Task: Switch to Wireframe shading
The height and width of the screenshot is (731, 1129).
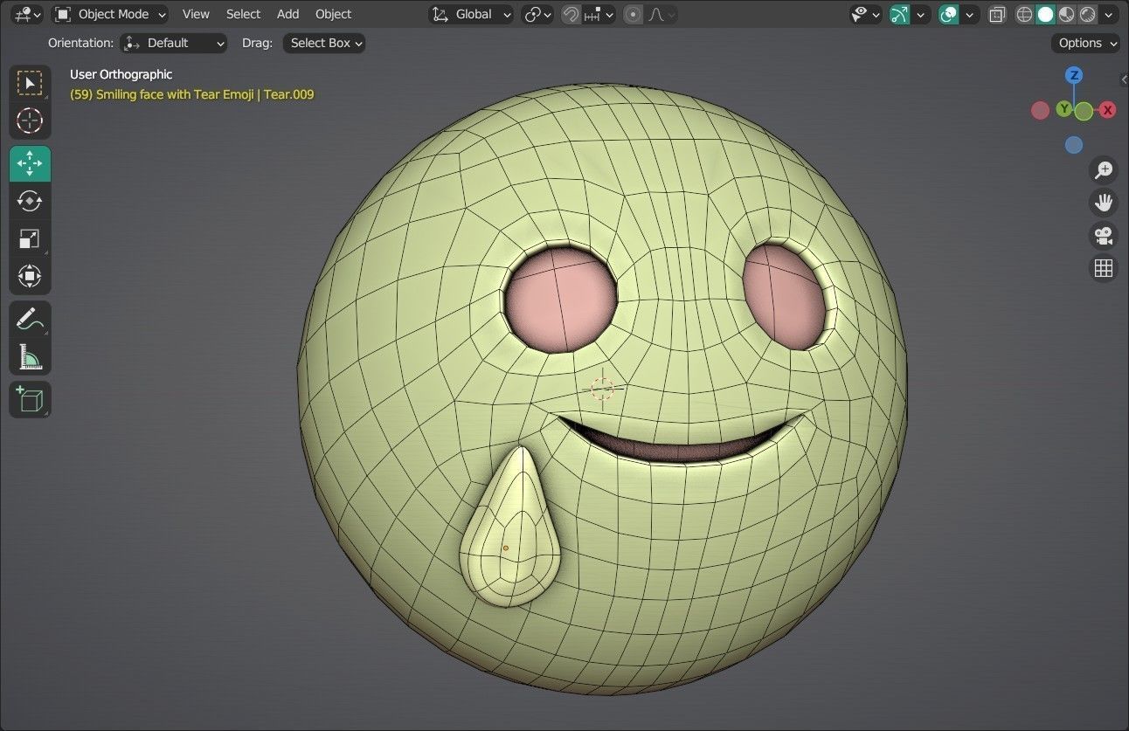Action: 1024,14
